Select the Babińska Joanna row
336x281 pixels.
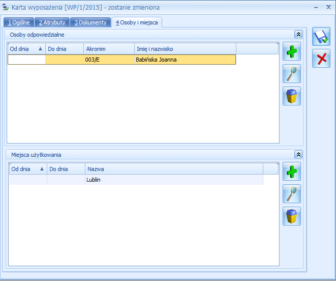tap(121, 60)
